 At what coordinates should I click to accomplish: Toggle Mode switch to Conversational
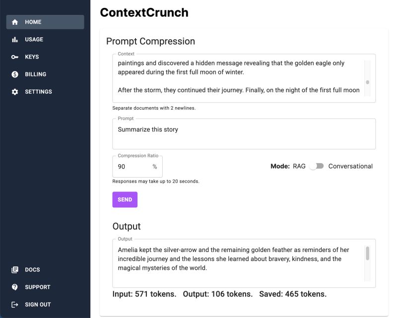(316, 166)
